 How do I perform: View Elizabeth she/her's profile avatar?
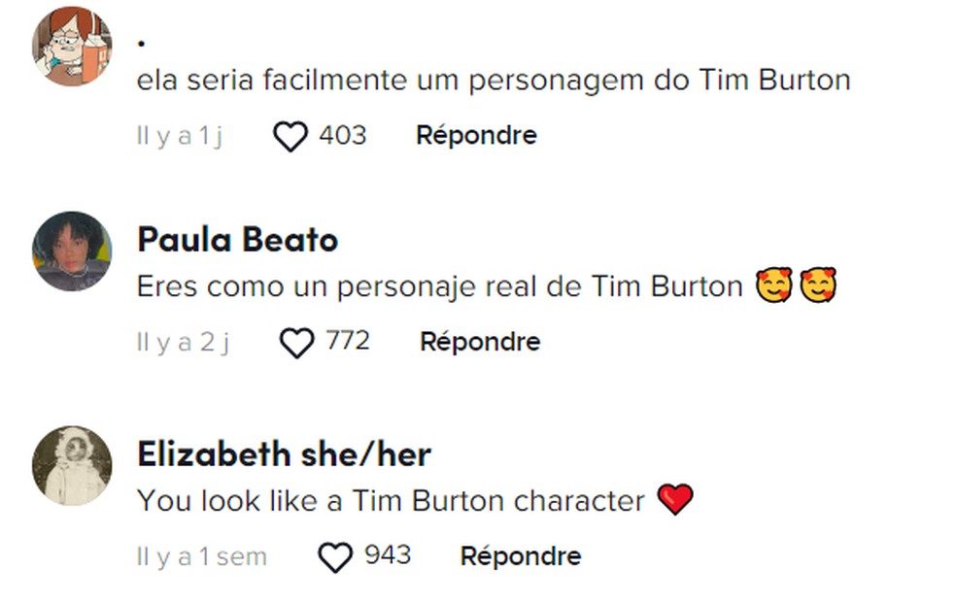point(72,465)
